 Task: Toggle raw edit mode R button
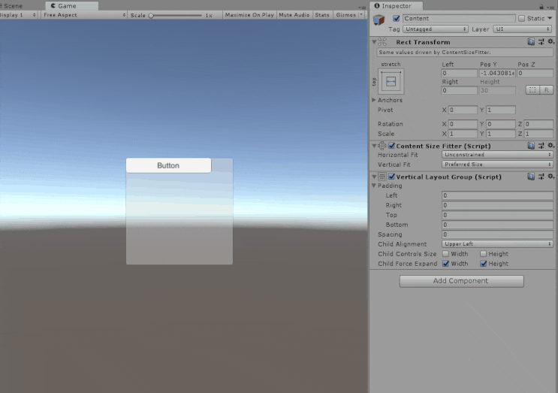tap(546, 90)
